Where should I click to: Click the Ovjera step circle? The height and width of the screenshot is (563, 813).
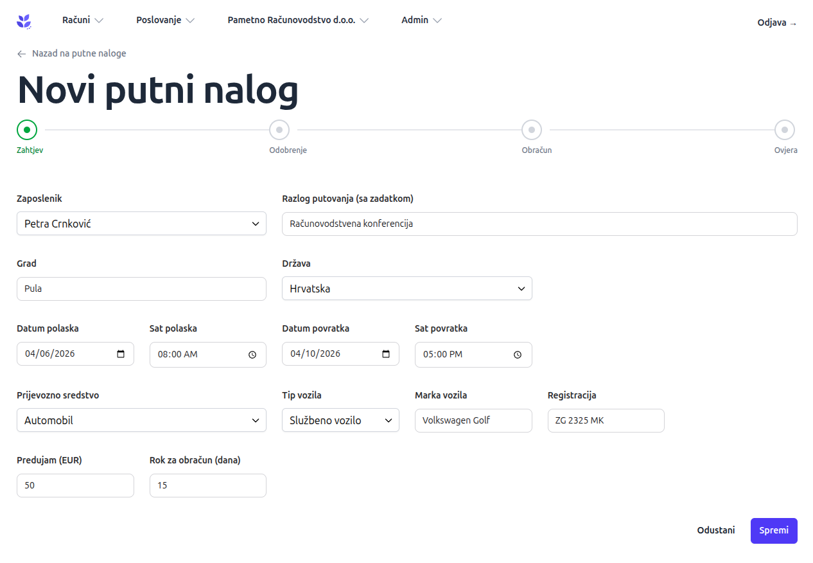coord(785,130)
